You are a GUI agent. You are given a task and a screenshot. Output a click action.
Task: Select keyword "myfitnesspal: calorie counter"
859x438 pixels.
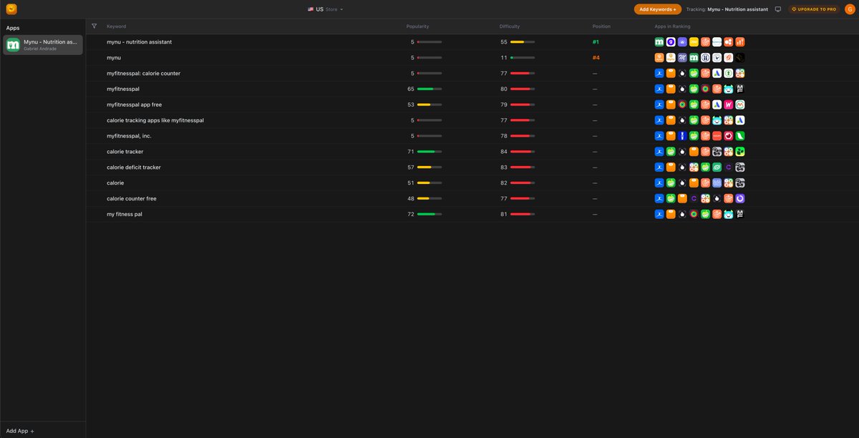point(143,73)
